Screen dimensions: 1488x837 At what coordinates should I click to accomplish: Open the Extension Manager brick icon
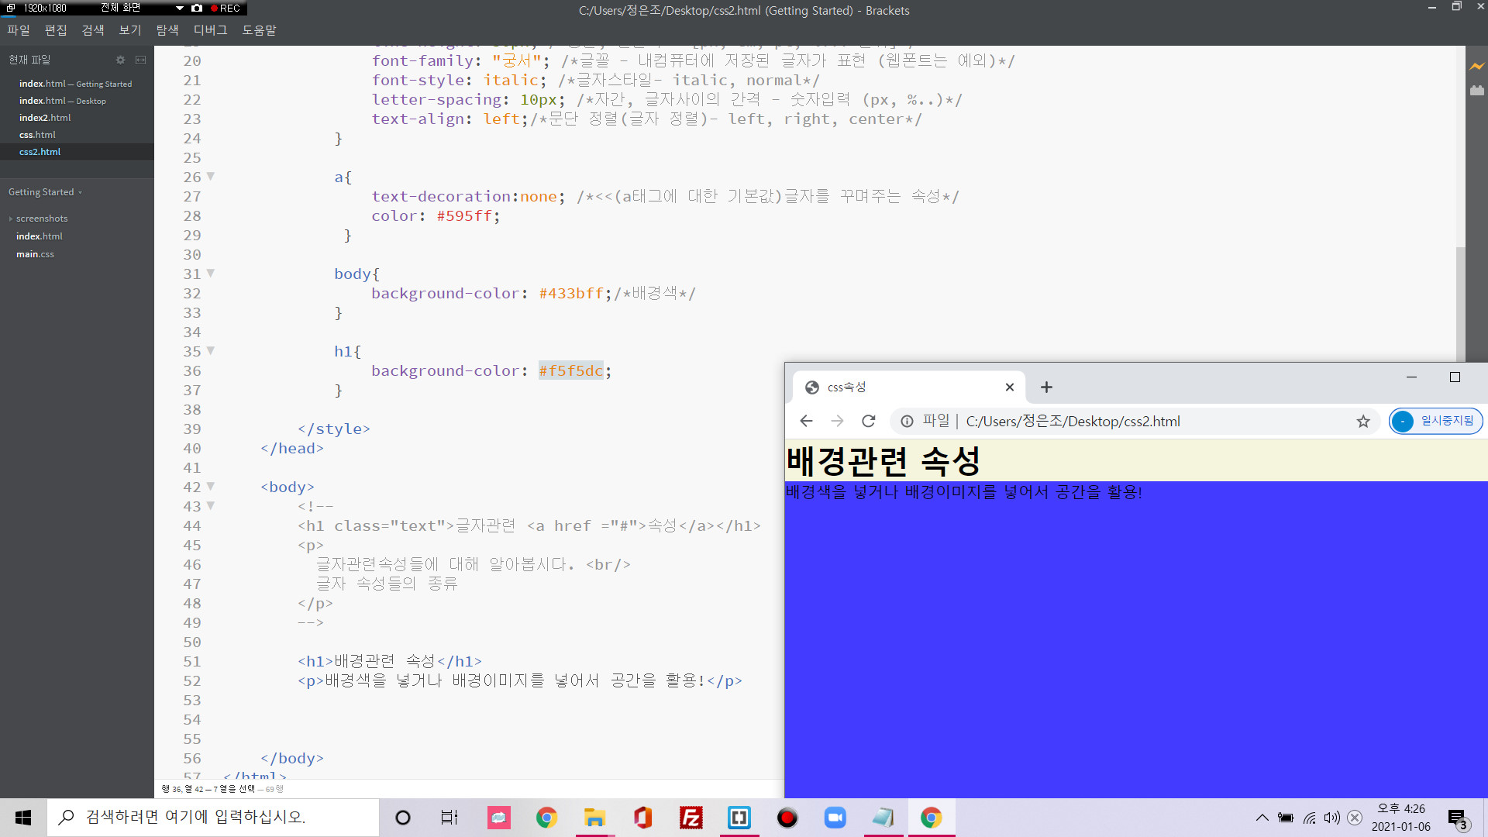coord(1477,91)
